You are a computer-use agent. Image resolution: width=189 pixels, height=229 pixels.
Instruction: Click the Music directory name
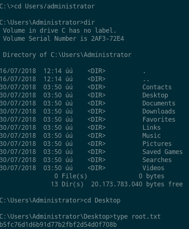pyautogui.click(x=152, y=136)
